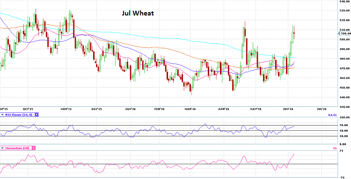The width and height of the screenshot is (351, 179).
Task: Click the 440.00 price axis label
Action: [x=345, y=97]
